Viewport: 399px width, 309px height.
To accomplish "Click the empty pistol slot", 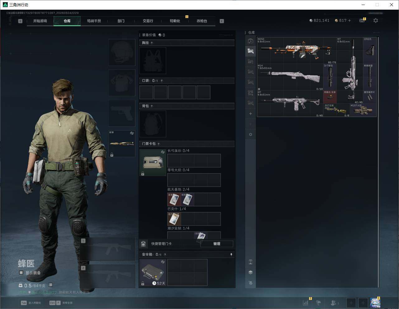I will (122, 113).
